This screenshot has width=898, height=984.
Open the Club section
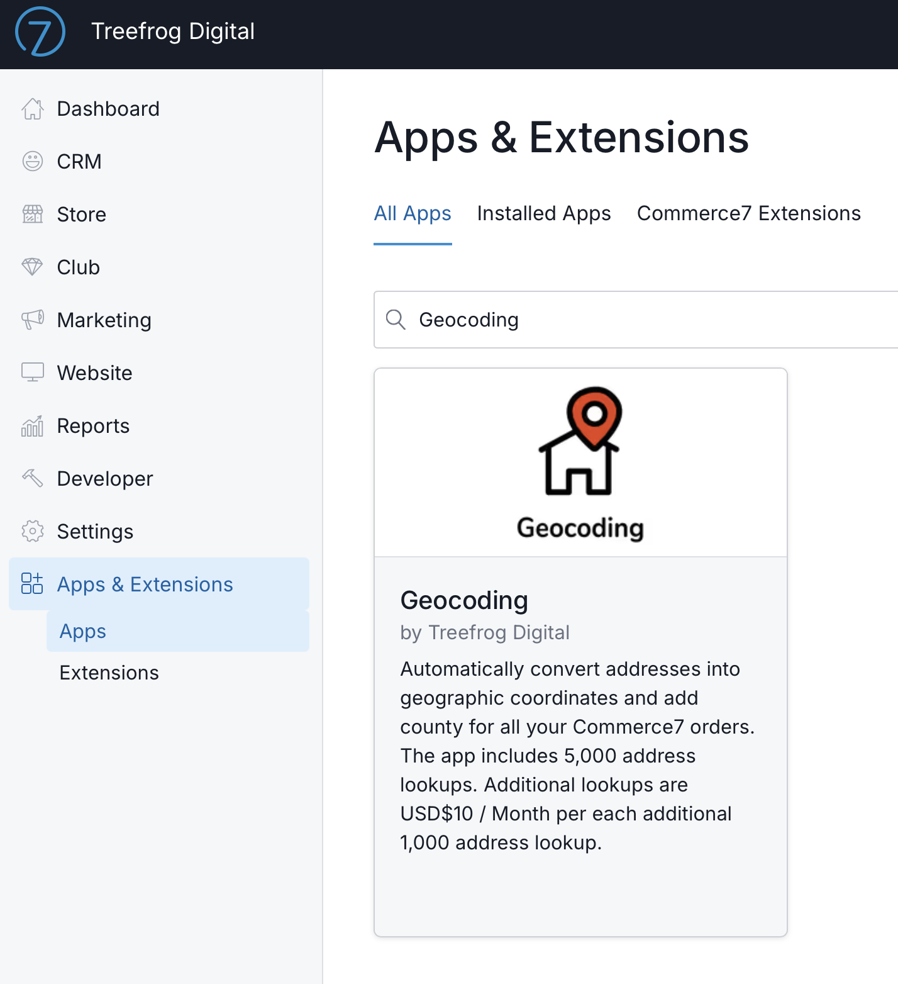pyautogui.click(x=159, y=267)
